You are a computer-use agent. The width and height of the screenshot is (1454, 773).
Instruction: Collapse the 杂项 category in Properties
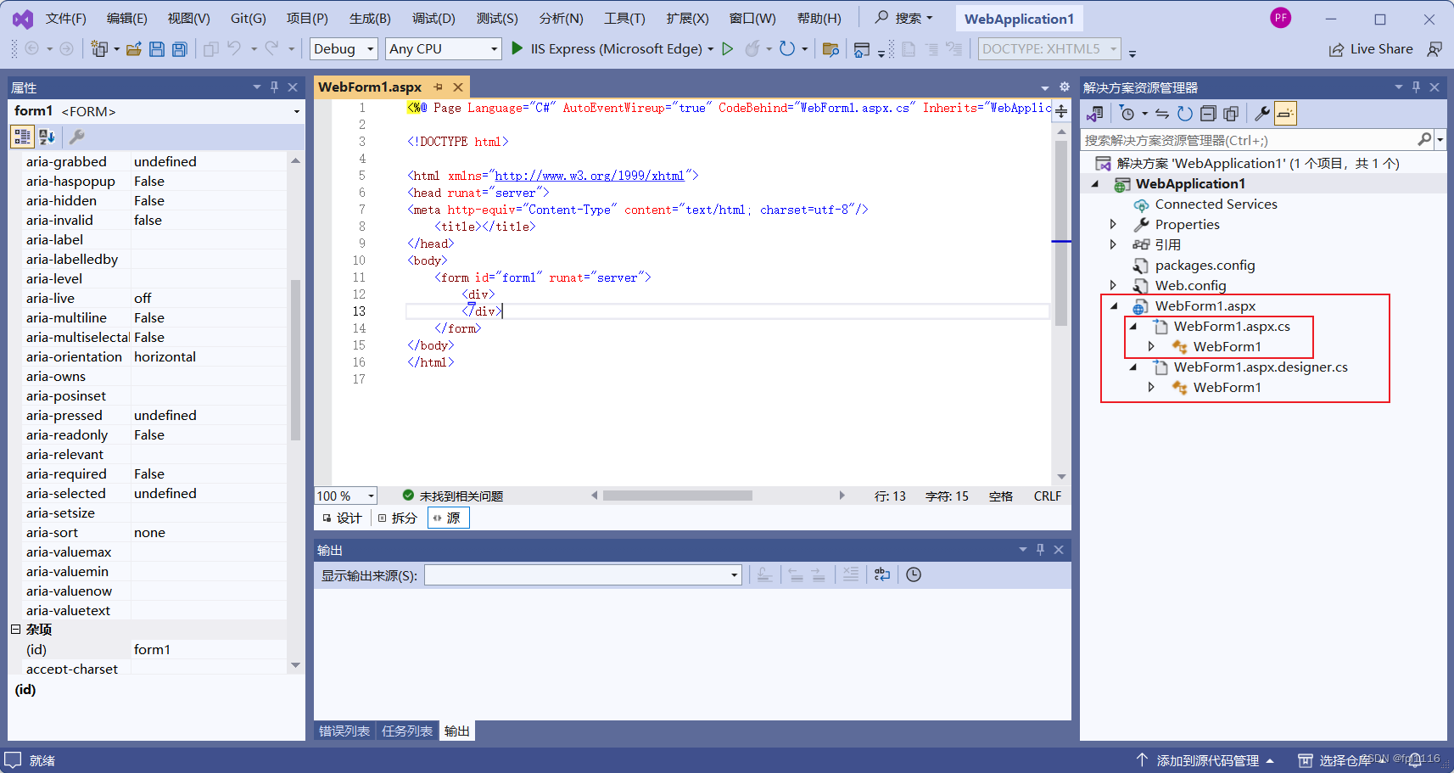pyautogui.click(x=15, y=630)
